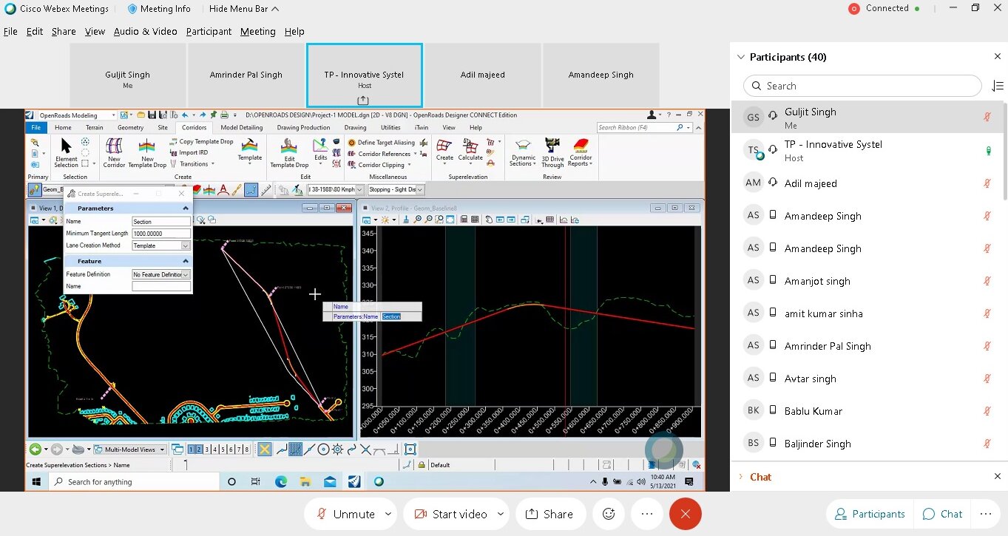Toggle view number 5 in the view group
1008x536 pixels.
222,450
